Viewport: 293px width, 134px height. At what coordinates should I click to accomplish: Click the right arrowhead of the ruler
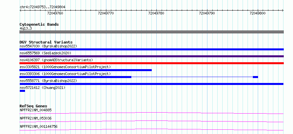(x=283, y=11)
